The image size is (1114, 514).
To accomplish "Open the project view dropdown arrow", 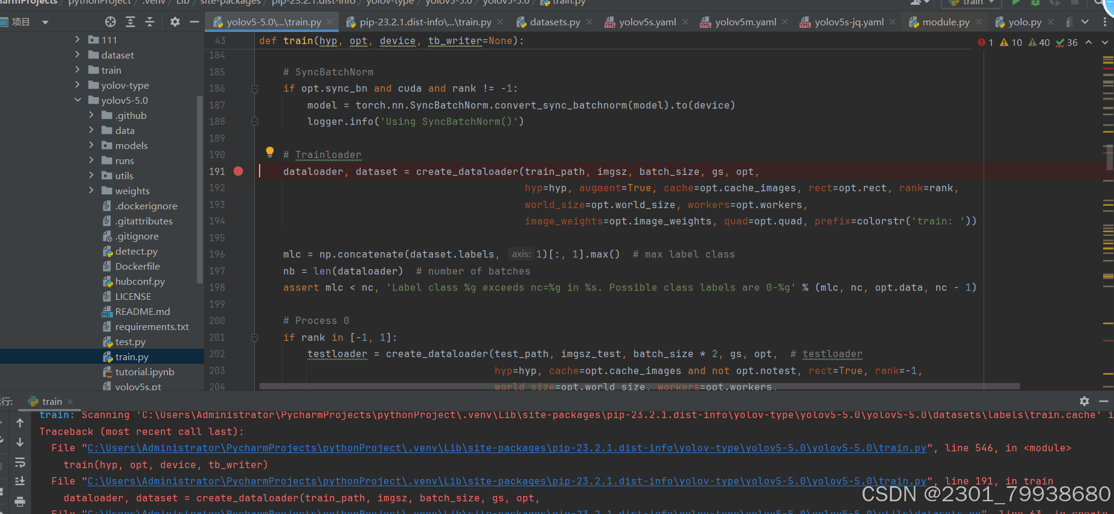I will (x=45, y=22).
